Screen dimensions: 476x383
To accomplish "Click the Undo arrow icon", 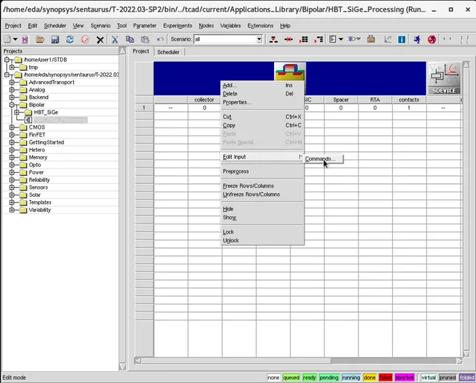I will [x=160, y=39].
